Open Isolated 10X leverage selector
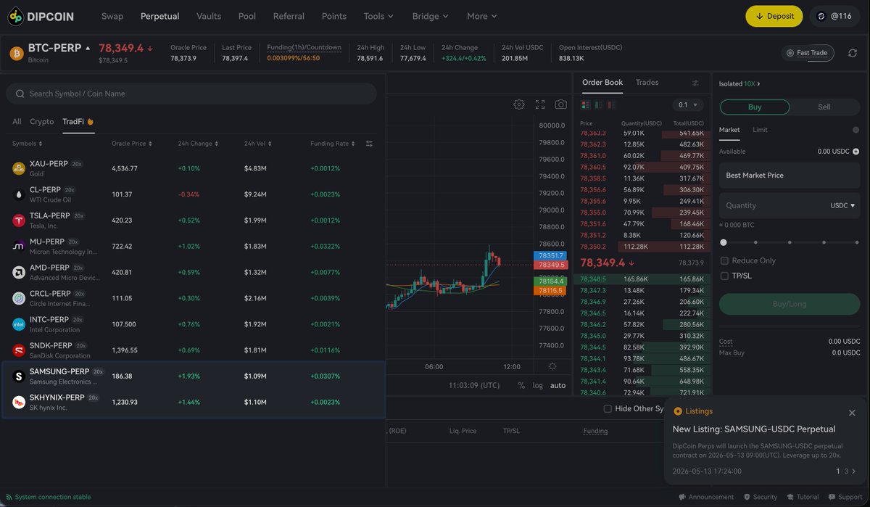The image size is (870, 507). [x=739, y=83]
